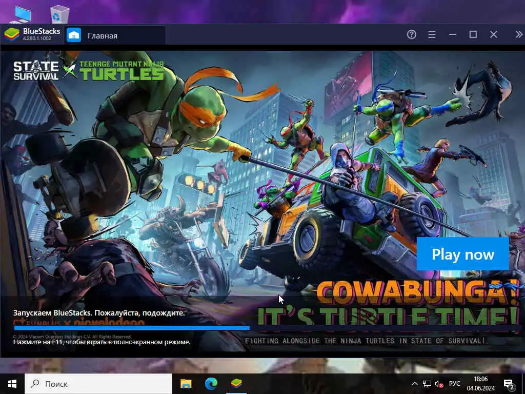The width and height of the screenshot is (525, 394).
Task: Open the network status tray icon
Action: point(427,384)
